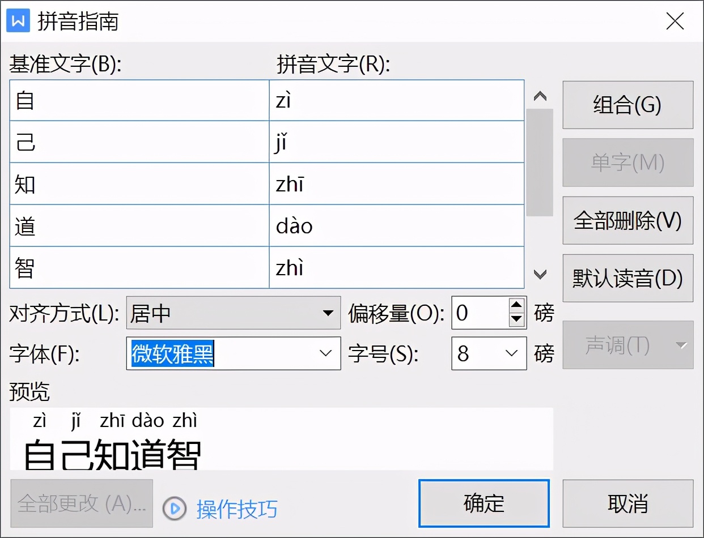Screen dimensions: 704x538
Task: Click the pinyin cell zhì
Action: (397, 268)
